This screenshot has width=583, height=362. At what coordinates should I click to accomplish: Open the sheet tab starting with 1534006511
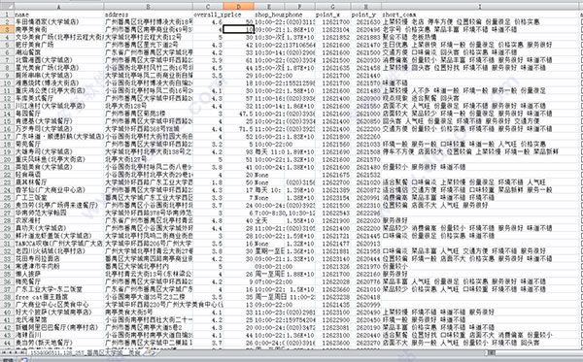point(86,352)
